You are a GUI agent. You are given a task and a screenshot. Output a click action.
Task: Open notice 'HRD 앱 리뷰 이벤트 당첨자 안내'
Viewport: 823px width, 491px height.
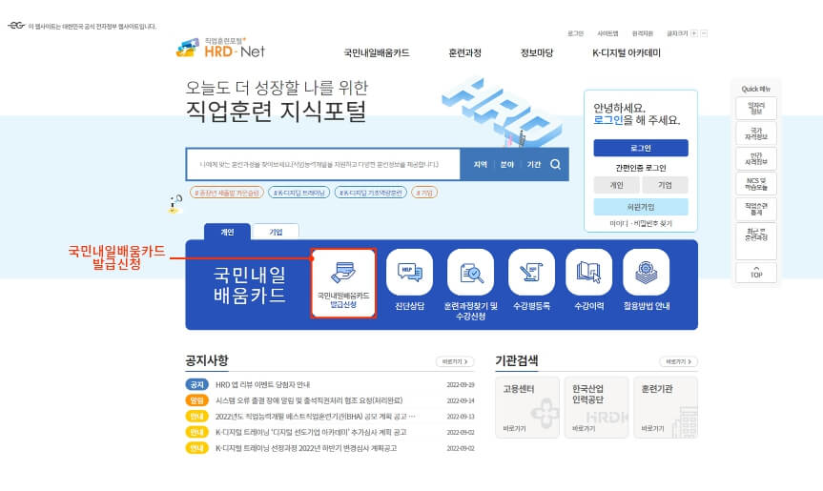point(262,384)
